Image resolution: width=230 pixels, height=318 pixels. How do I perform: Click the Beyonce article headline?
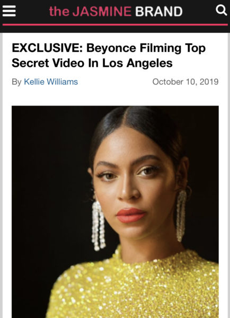click(x=109, y=55)
